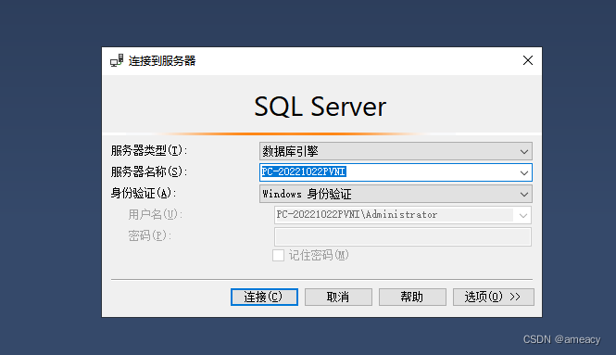Image resolution: width=616 pixels, height=355 pixels.
Task: Click the SQL Server heading text
Action: tap(321, 107)
